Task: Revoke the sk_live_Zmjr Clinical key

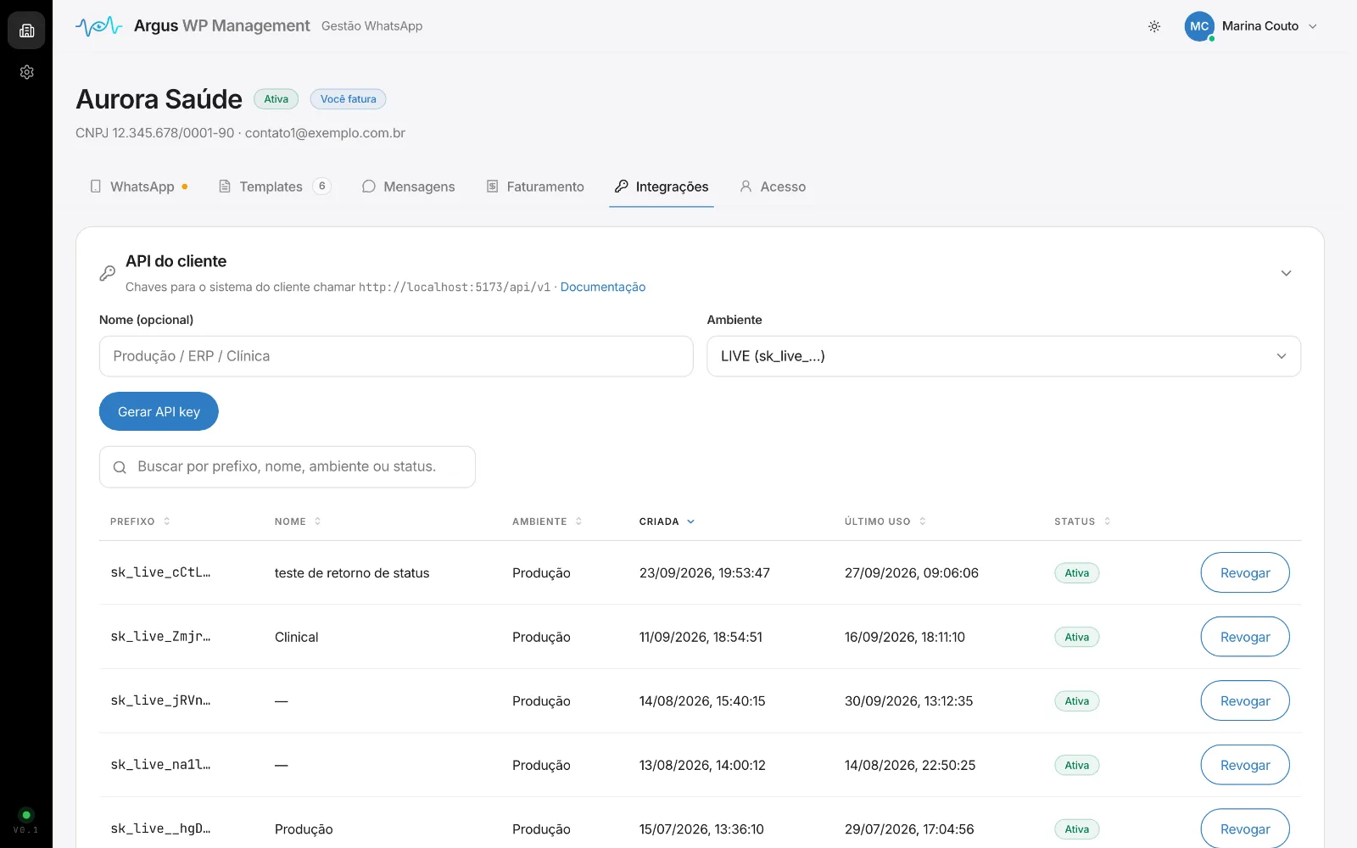Action: [1245, 637]
